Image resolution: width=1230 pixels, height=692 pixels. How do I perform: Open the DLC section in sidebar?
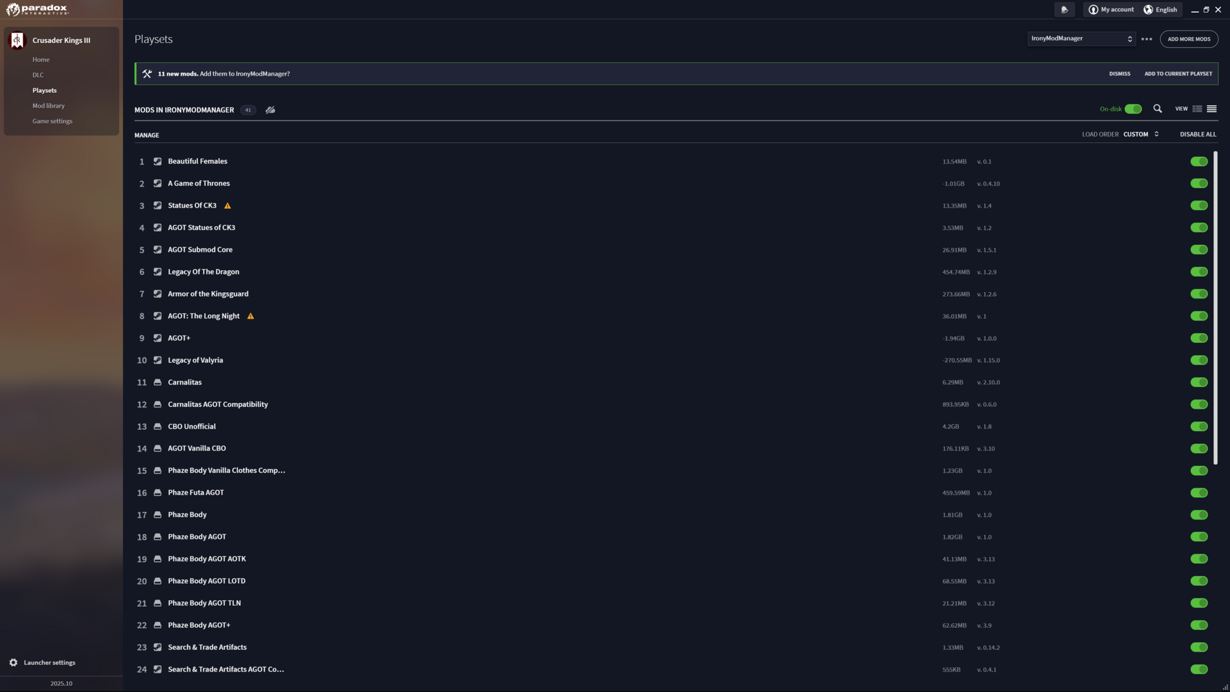38,75
